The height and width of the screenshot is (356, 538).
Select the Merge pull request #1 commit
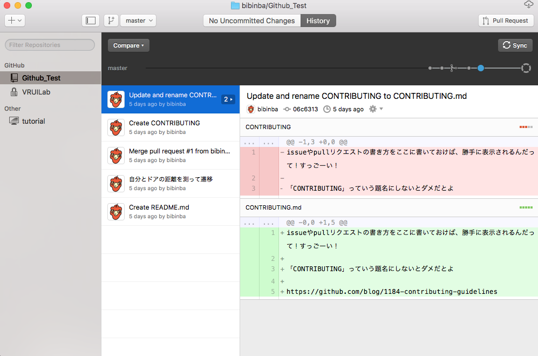(171, 156)
